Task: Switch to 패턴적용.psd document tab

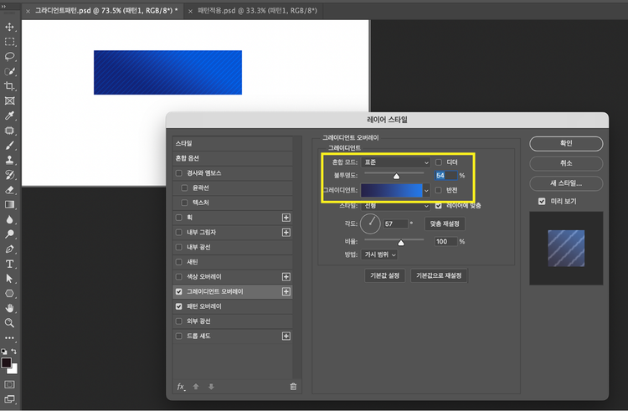Action: (x=257, y=11)
